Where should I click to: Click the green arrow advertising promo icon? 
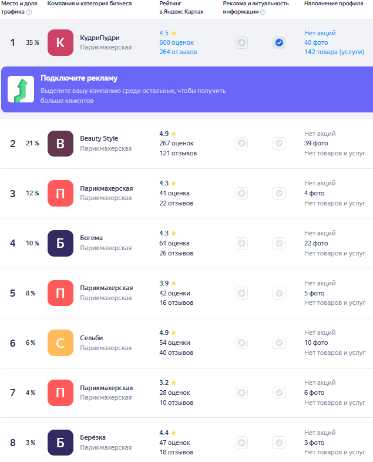tap(21, 89)
